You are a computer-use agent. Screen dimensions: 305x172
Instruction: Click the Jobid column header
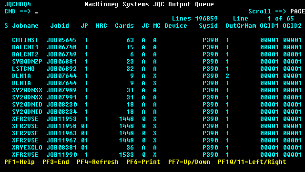[x=60, y=26]
